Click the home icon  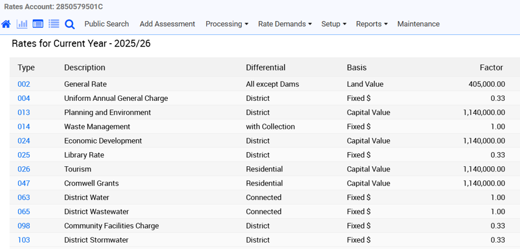click(x=6, y=24)
